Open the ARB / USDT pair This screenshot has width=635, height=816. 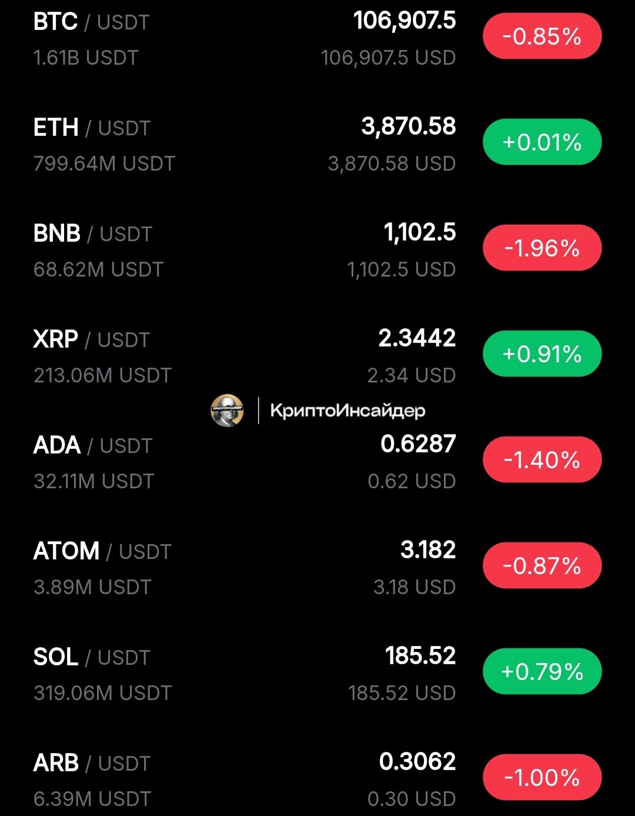(92, 764)
